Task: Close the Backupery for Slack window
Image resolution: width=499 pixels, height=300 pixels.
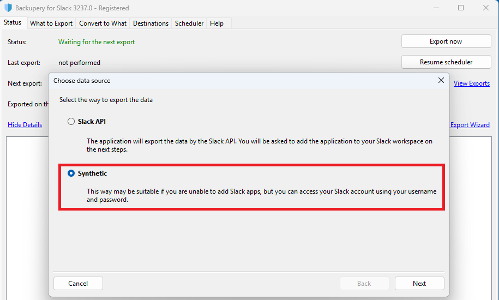Action: (485, 8)
